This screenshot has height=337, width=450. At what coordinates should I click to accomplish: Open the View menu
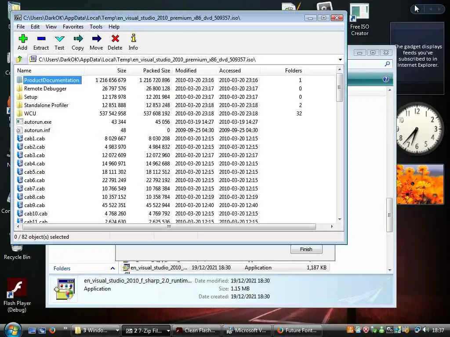(x=51, y=27)
